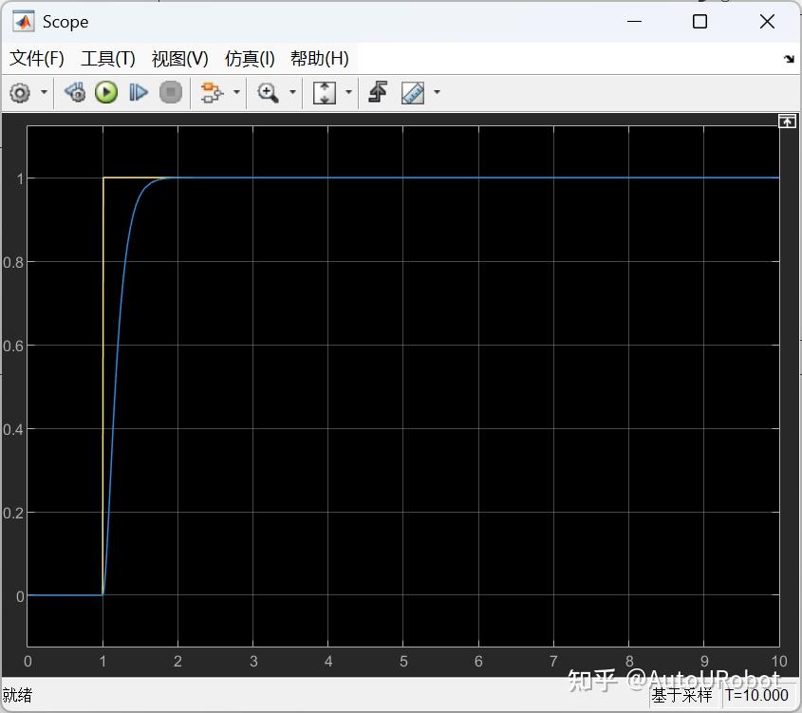The height and width of the screenshot is (713, 802).
Task: Maximize the Scope window
Action: point(699,22)
